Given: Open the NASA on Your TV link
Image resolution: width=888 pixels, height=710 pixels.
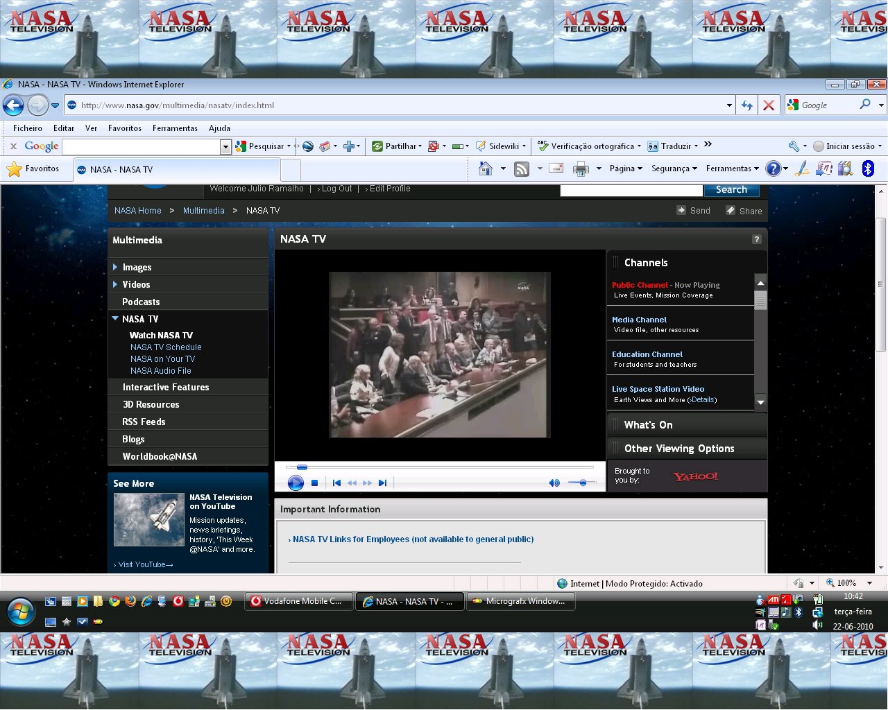Looking at the screenshot, I should 162,359.
